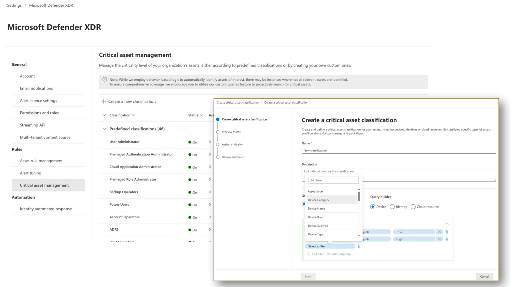Open the Status column dropdown

(202, 115)
